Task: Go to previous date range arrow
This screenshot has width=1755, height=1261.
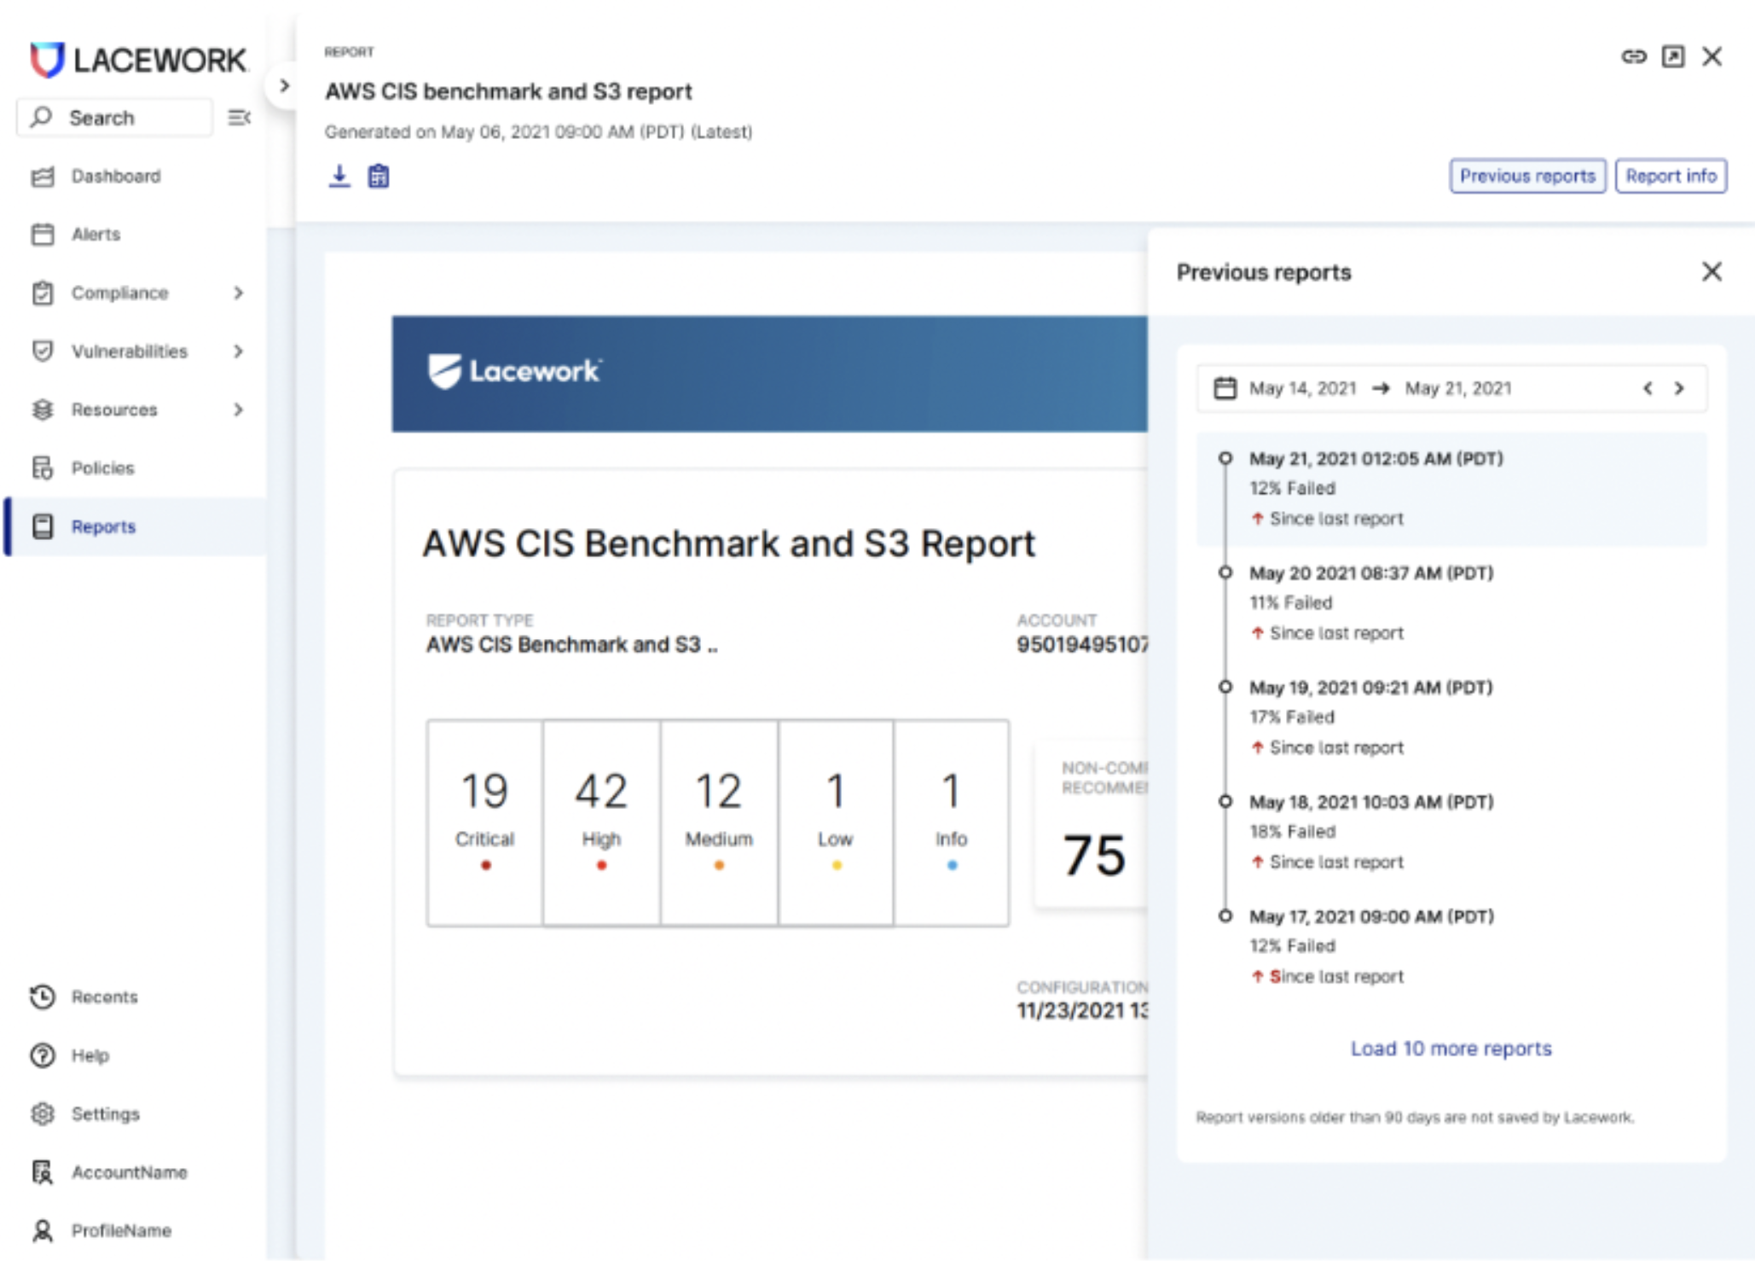Action: pos(1648,389)
